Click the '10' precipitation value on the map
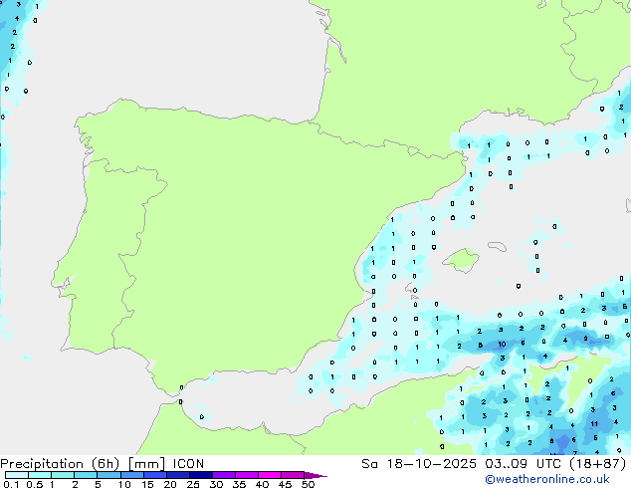The image size is (631, 488). coord(502,345)
